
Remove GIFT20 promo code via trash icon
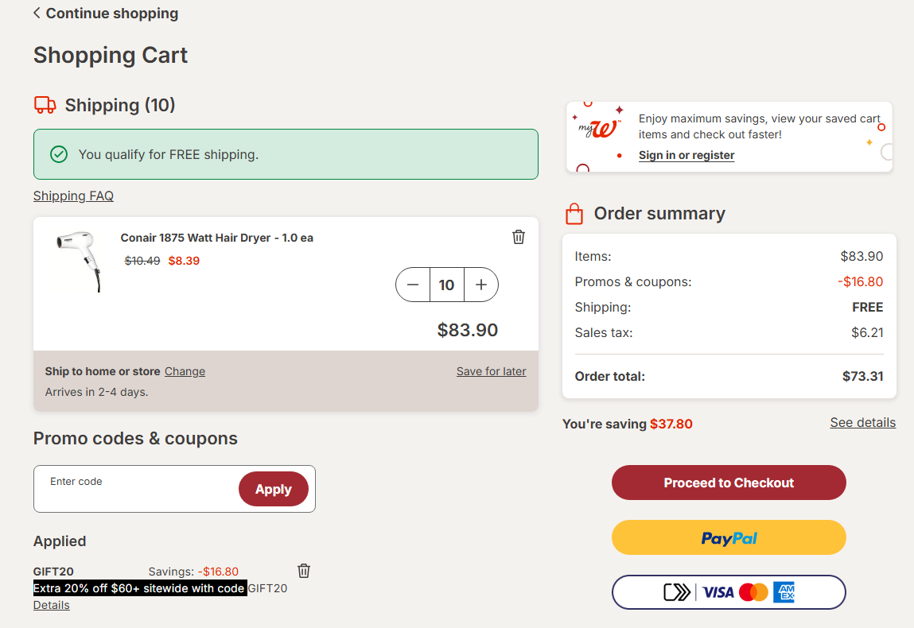[304, 571]
